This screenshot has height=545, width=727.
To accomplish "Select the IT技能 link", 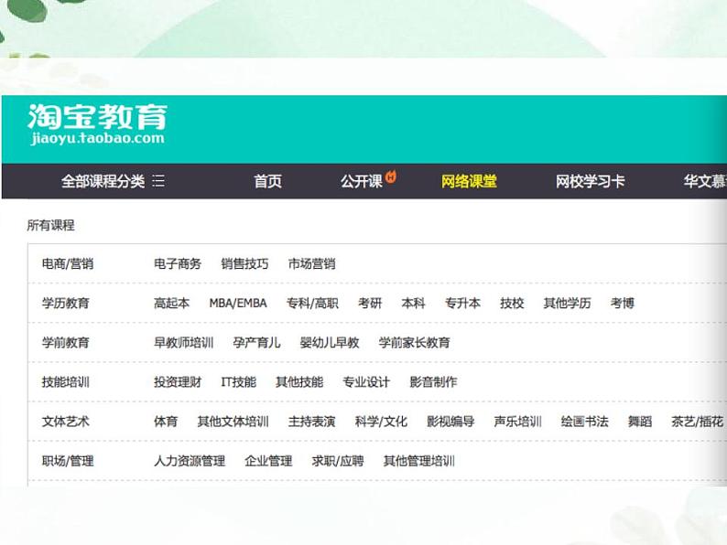I will tap(238, 382).
